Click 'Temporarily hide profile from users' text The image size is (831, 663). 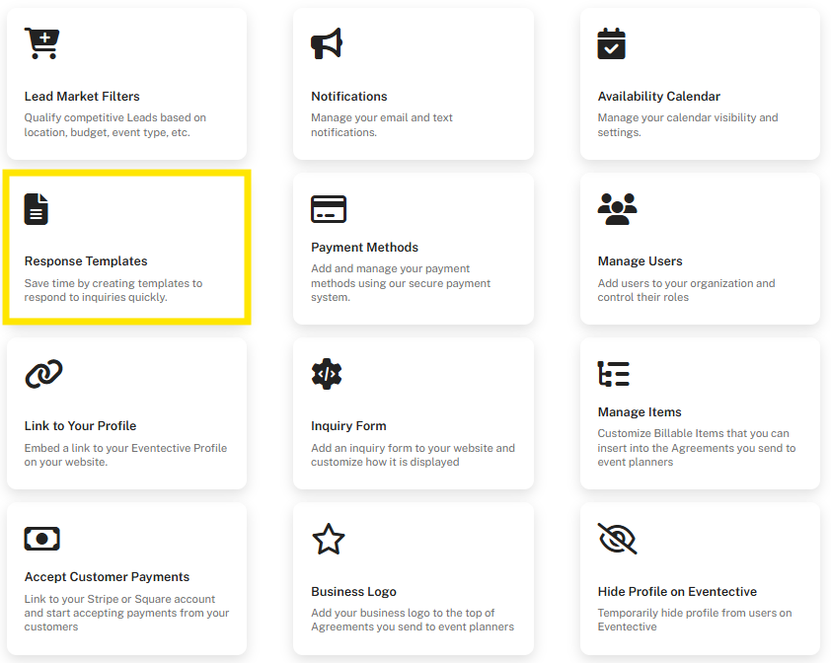pos(695,620)
